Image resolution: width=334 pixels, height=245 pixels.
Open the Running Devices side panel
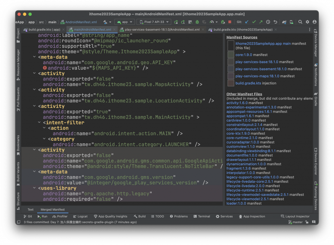[316, 196]
